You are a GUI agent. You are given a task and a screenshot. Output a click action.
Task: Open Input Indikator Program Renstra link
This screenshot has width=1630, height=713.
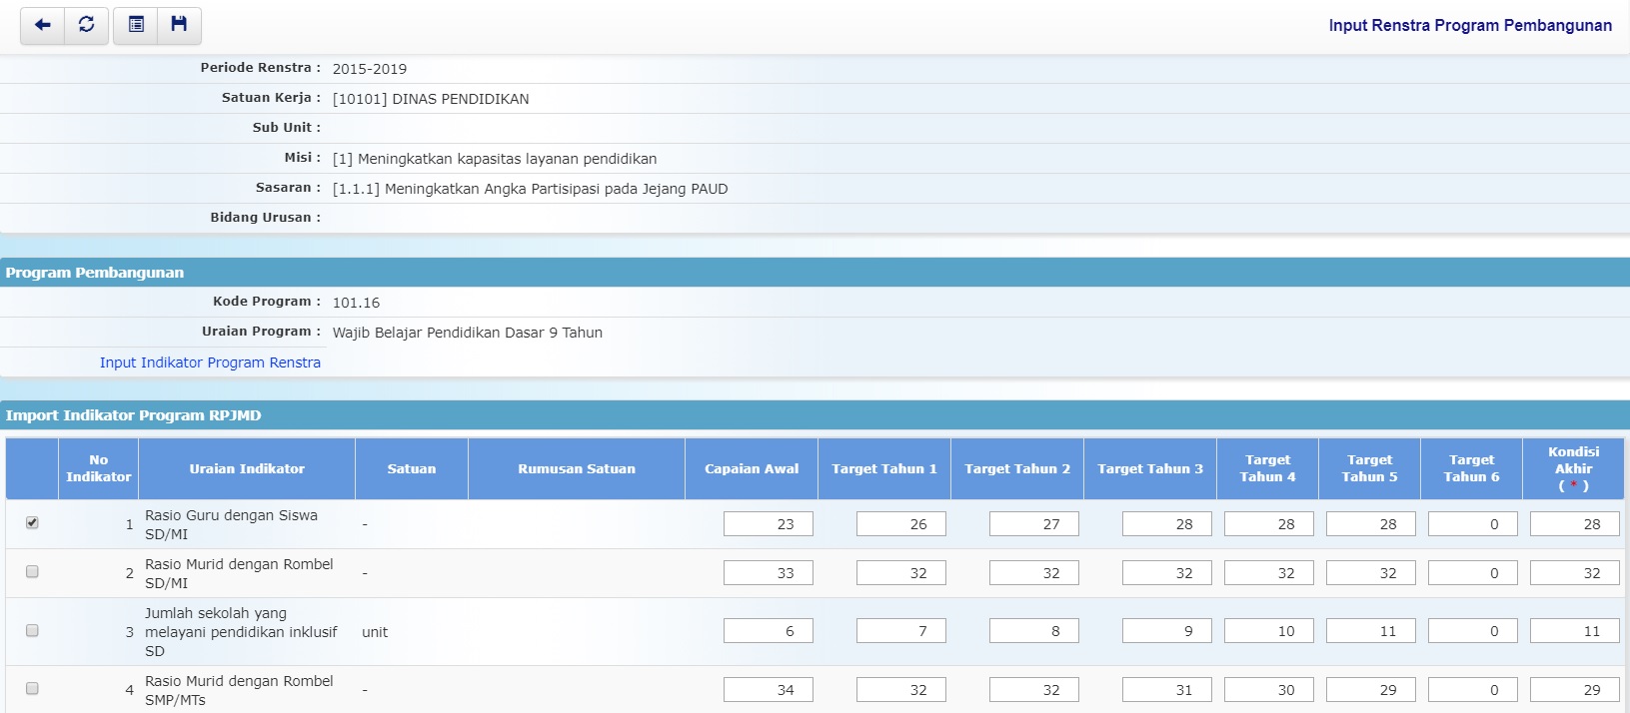(210, 362)
